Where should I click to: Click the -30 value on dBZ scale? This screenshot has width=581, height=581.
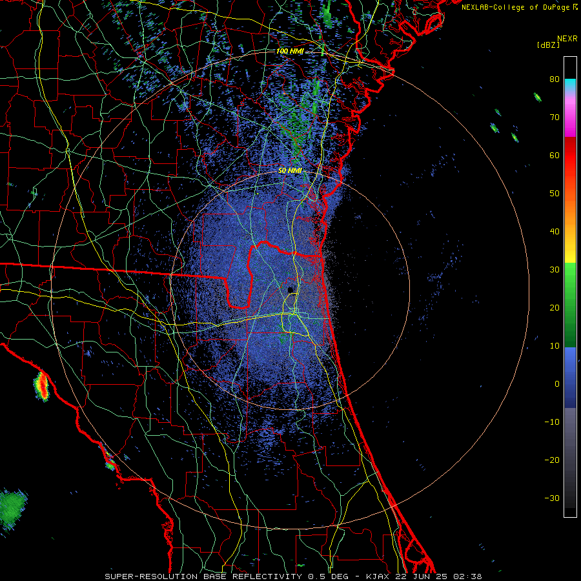click(x=552, y=498)
